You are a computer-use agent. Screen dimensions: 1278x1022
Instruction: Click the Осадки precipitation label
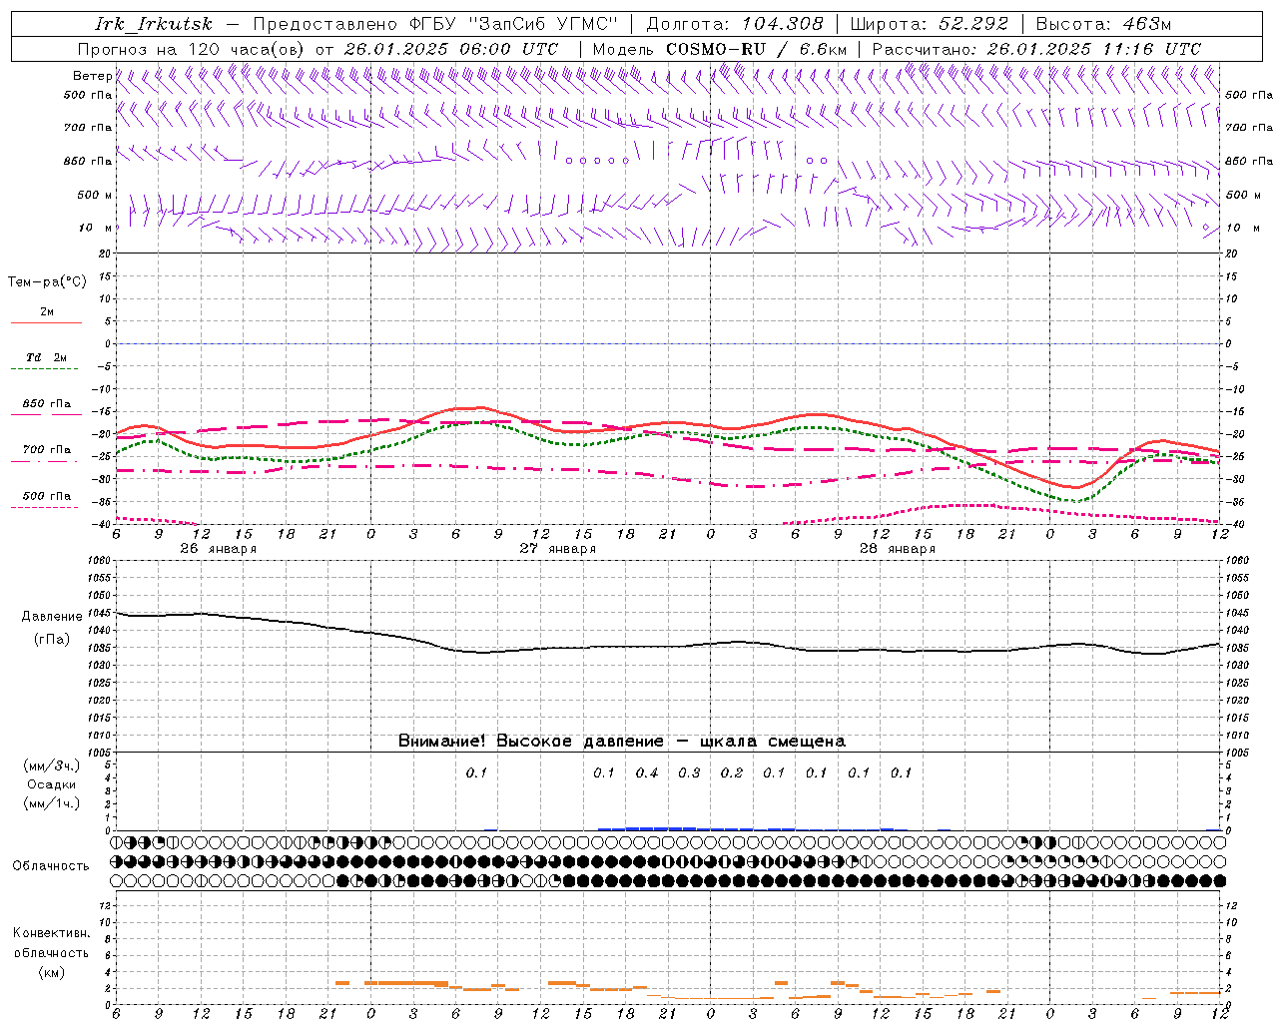coord(51,785)
